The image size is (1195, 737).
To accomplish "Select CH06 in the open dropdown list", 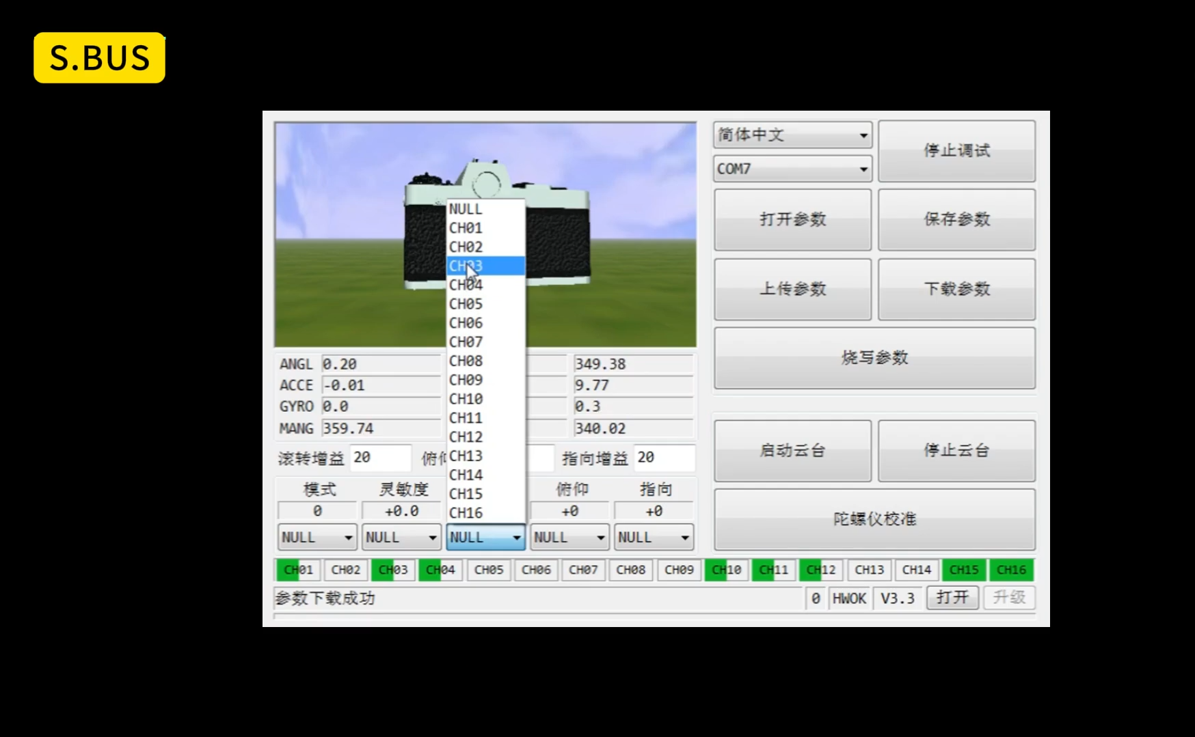I will click(x=485, y=323).
